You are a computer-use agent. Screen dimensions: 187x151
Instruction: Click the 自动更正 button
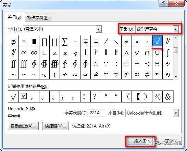pyautogui.click(x=23, y=126)
